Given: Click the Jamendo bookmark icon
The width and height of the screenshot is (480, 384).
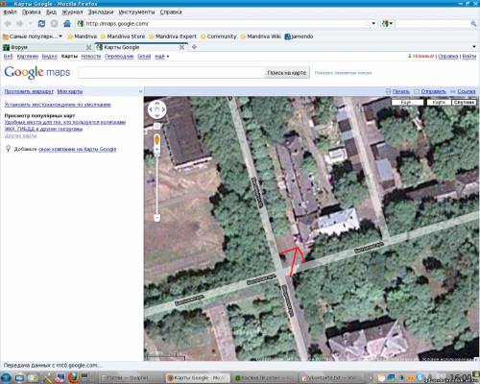Looking at the screenshot, I should (x=287, y=36).
